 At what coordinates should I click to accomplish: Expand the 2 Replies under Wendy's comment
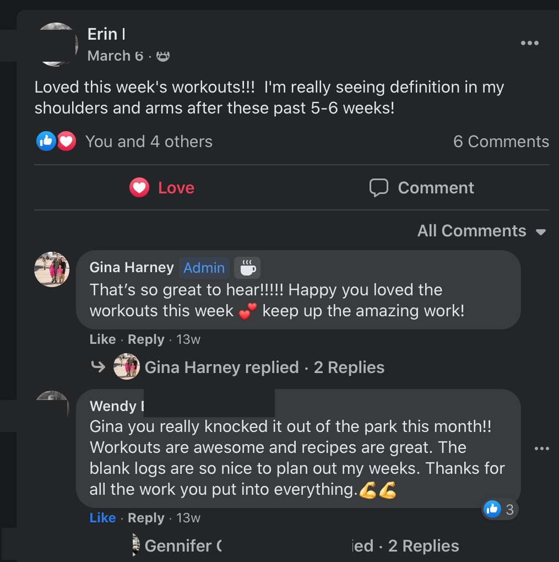coord(423,546)
